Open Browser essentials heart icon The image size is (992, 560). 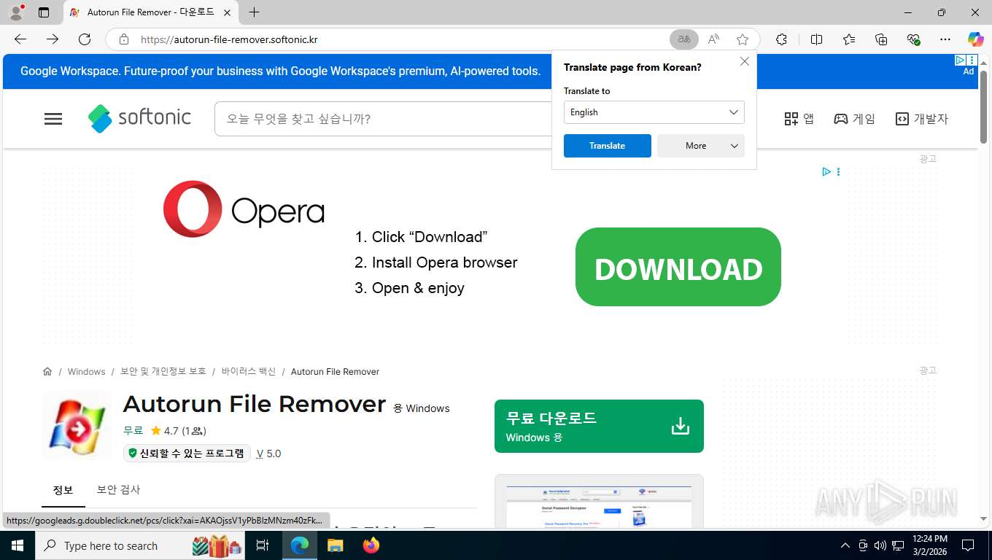coord(913,39)
